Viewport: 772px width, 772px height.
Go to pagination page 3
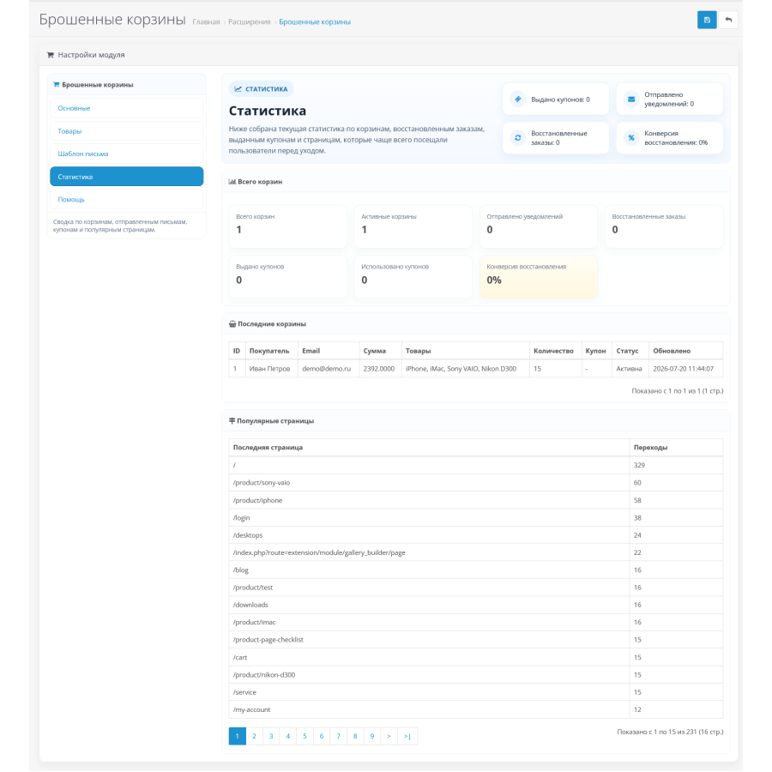pyautogui.click(x=271, y=736)
